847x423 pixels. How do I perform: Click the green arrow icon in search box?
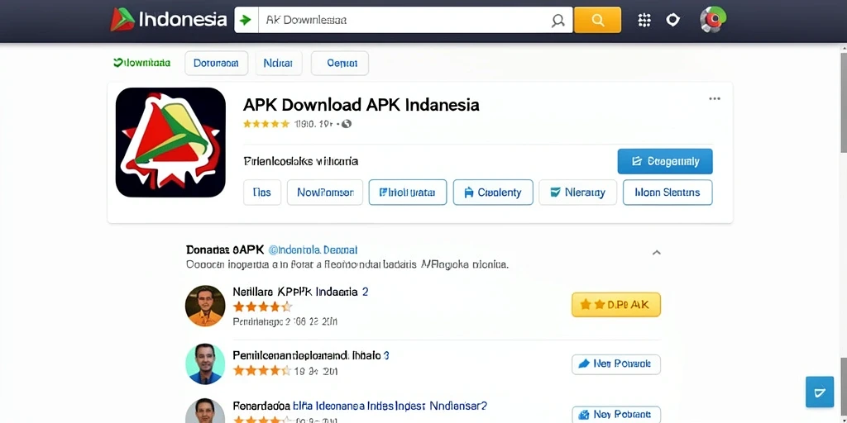(246, 20)
